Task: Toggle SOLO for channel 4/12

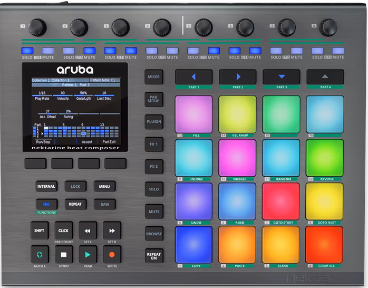Action: [x=152, y=51]
